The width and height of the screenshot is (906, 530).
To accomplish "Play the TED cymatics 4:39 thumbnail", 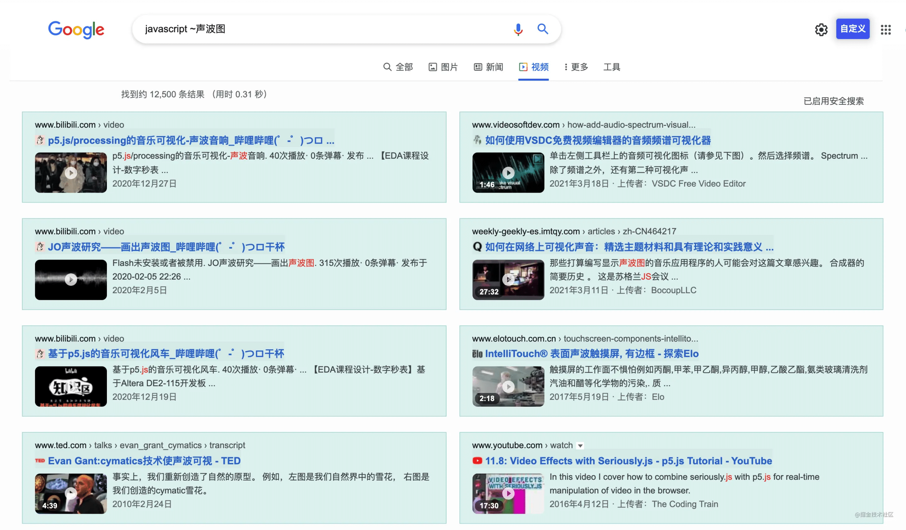I will point(71,494).
